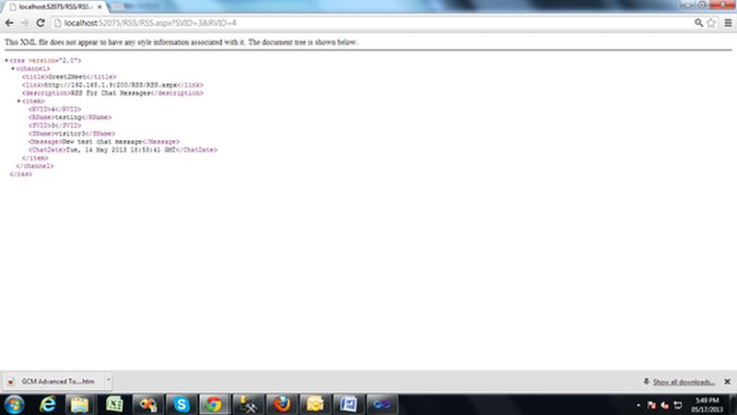Click the zoom magnifier icon in address bar

[x=698, y=22]
